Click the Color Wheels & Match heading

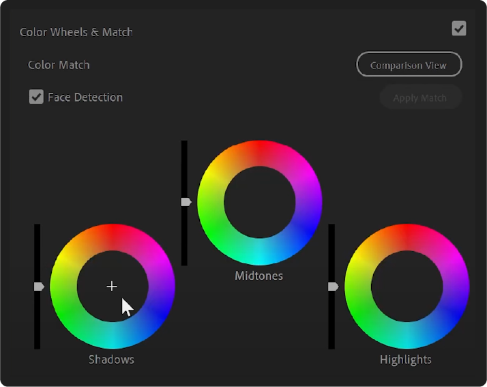click(76, 32)
